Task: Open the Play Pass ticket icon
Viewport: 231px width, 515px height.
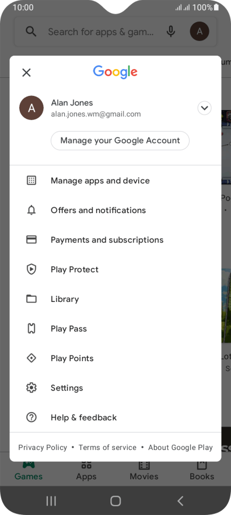Action: [32, 328]
